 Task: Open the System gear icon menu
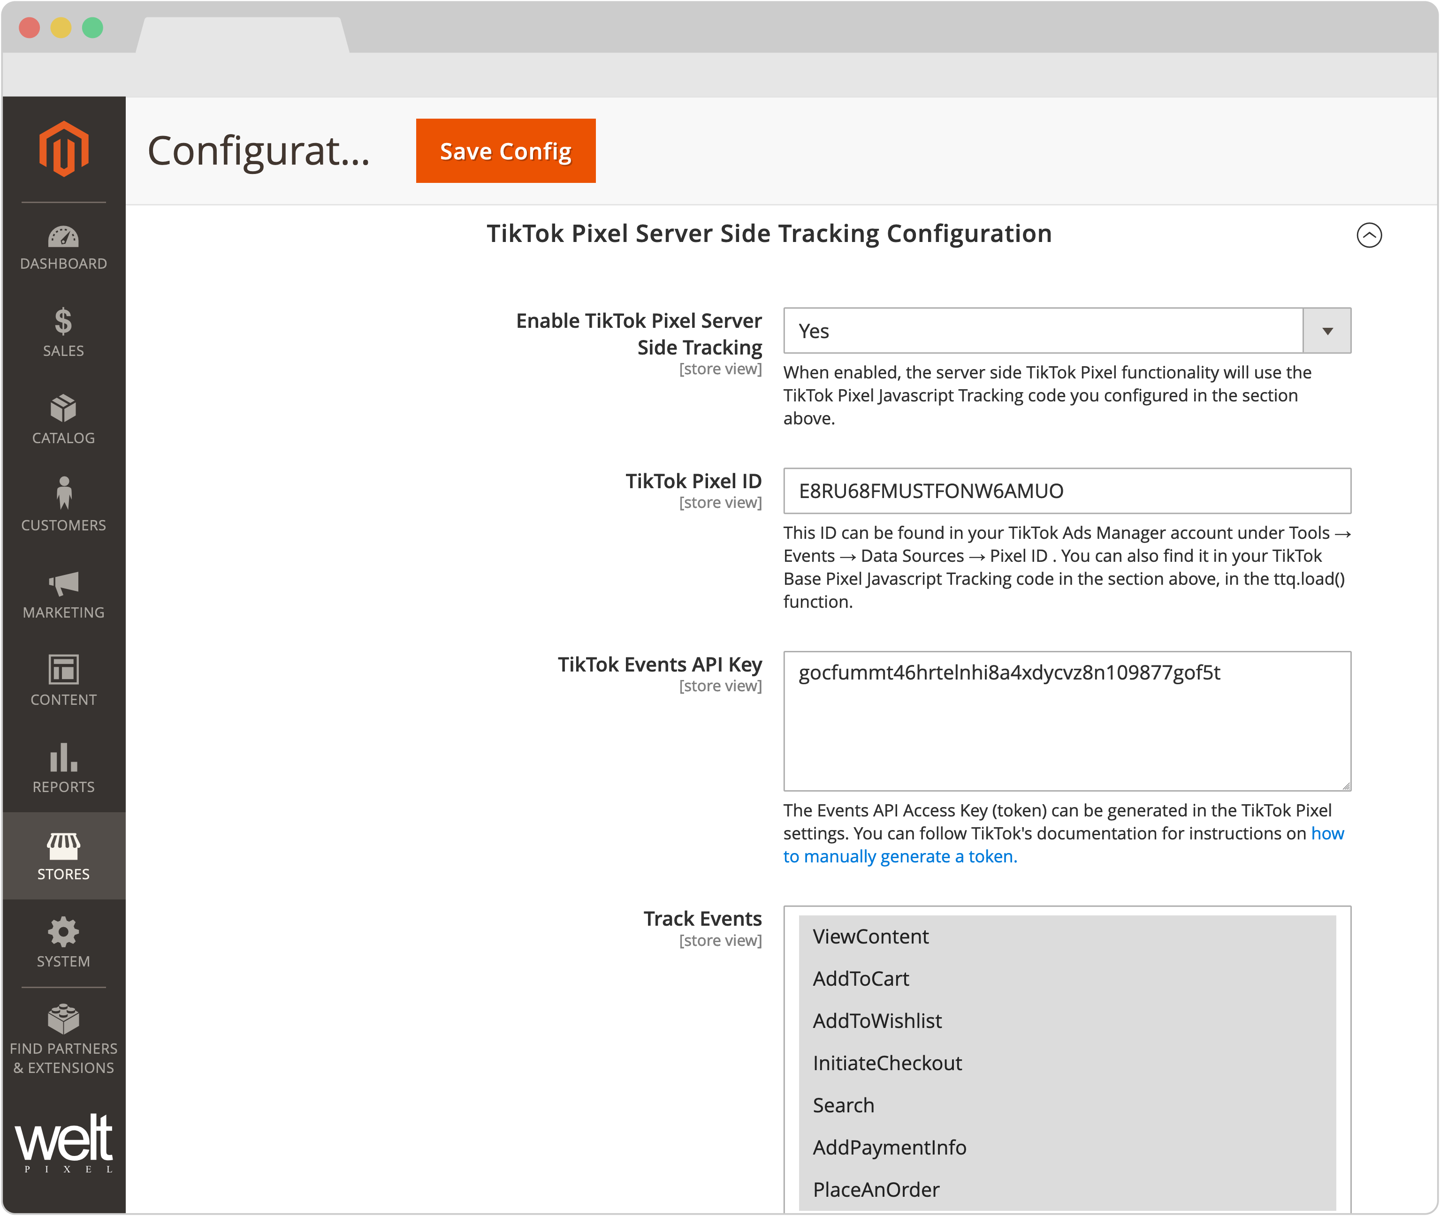[x=63, y=942]
